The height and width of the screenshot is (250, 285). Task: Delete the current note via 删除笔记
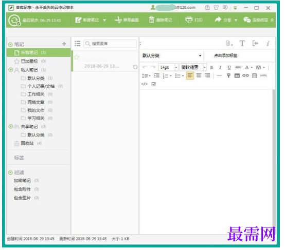(x=160, y=20)
